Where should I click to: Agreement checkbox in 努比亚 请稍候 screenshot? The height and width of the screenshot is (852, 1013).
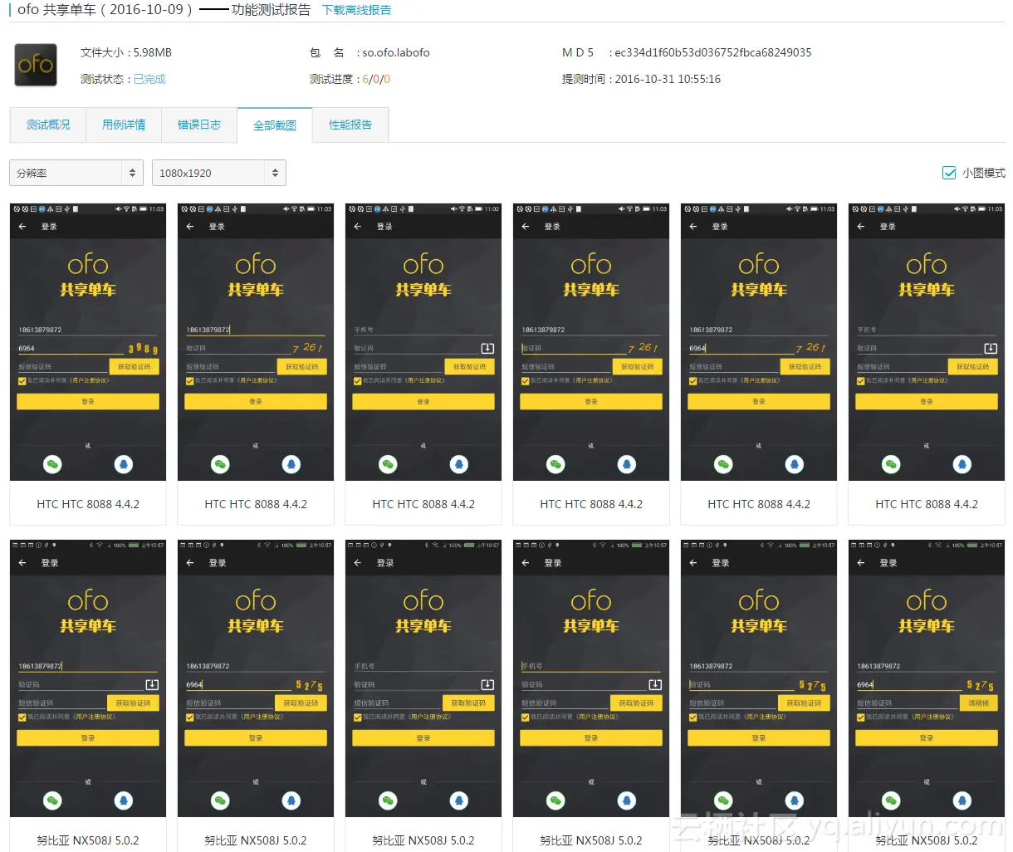pos(860,717)
